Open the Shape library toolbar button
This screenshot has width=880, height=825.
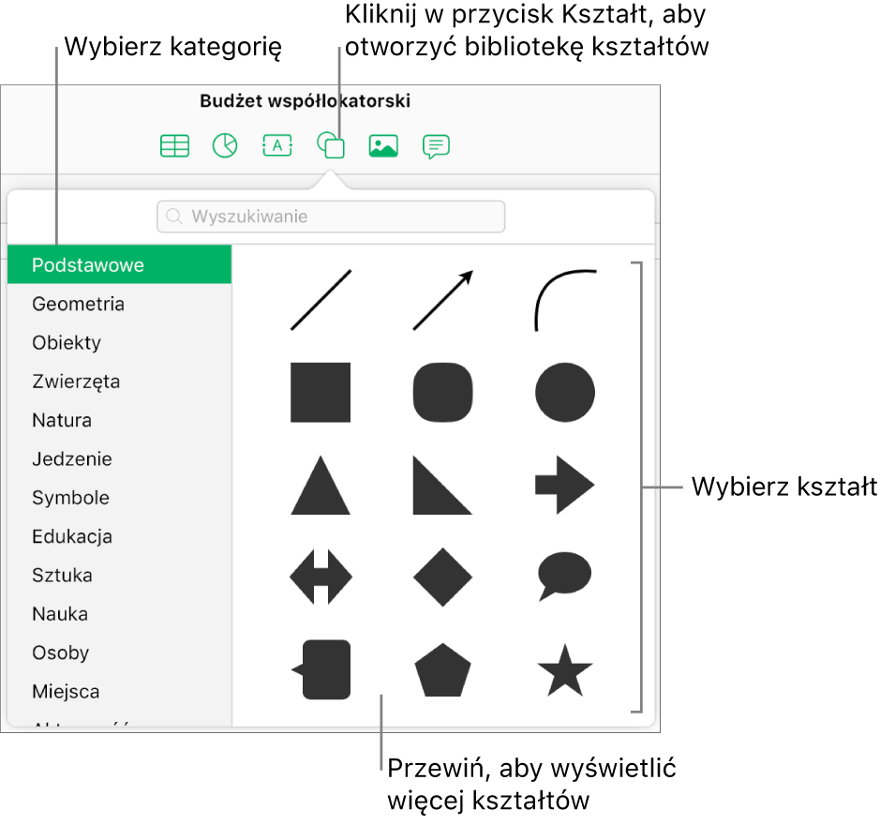point(331,145)
